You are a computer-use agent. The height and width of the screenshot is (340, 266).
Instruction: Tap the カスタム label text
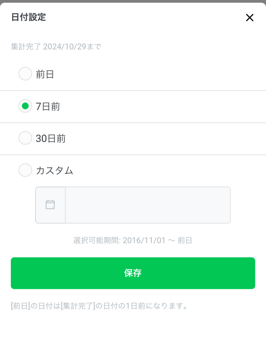click(55, 170)
